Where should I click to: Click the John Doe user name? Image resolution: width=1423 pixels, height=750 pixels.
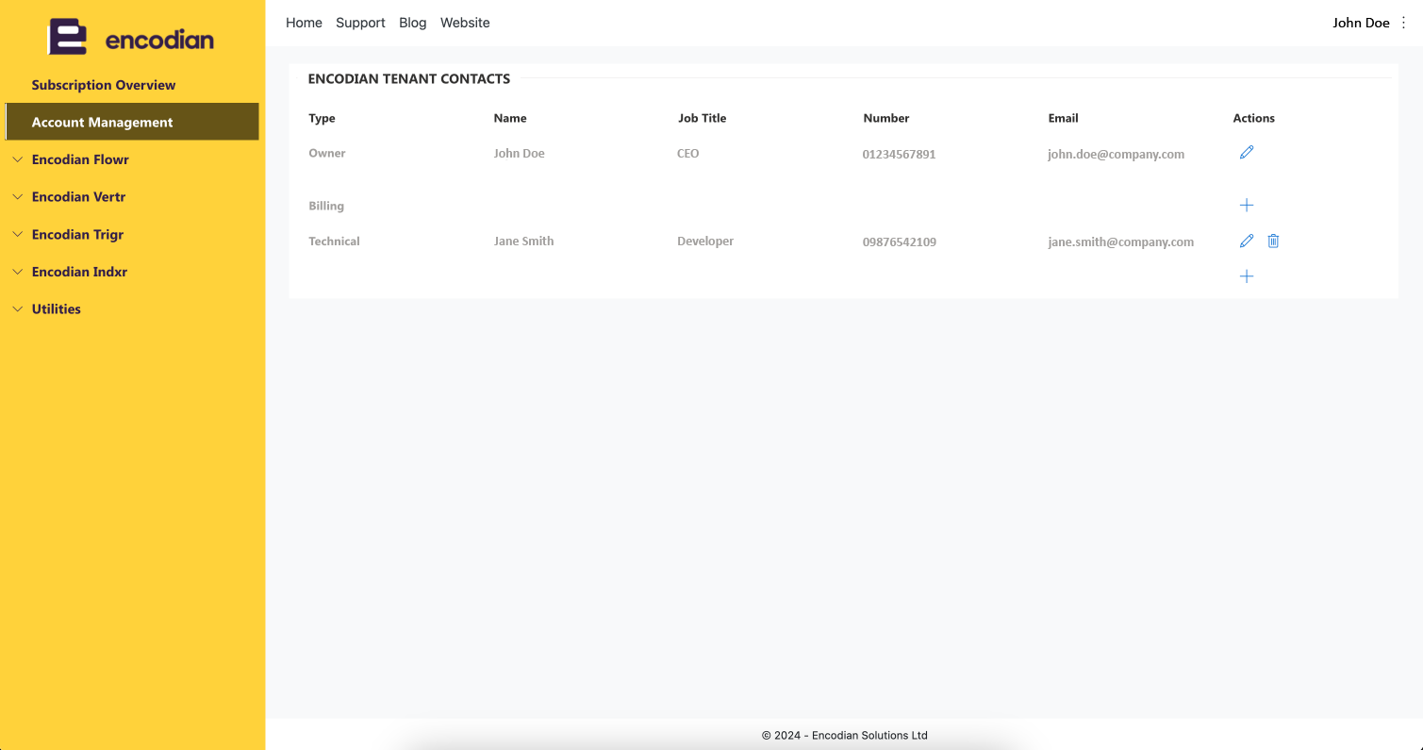(1361, 23)
